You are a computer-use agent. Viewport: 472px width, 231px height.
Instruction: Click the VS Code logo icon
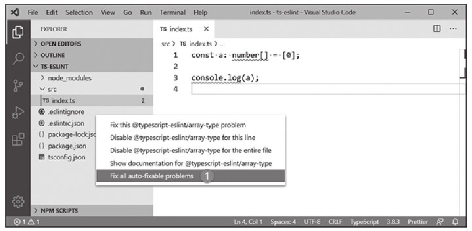tap(14, 12)
